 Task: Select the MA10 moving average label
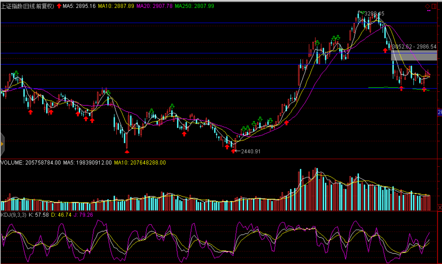[x=116, y=6]
